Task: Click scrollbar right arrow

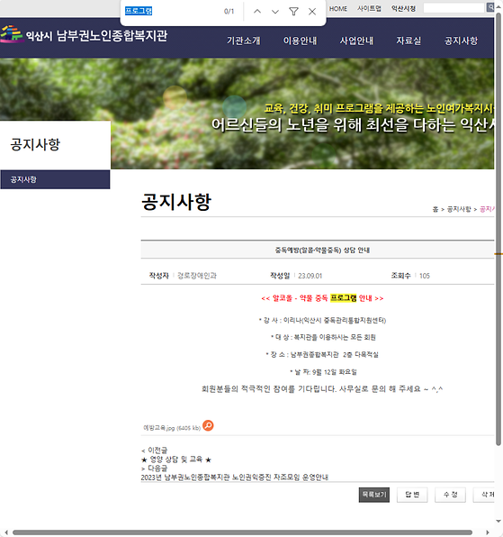Action: (488, 532)
